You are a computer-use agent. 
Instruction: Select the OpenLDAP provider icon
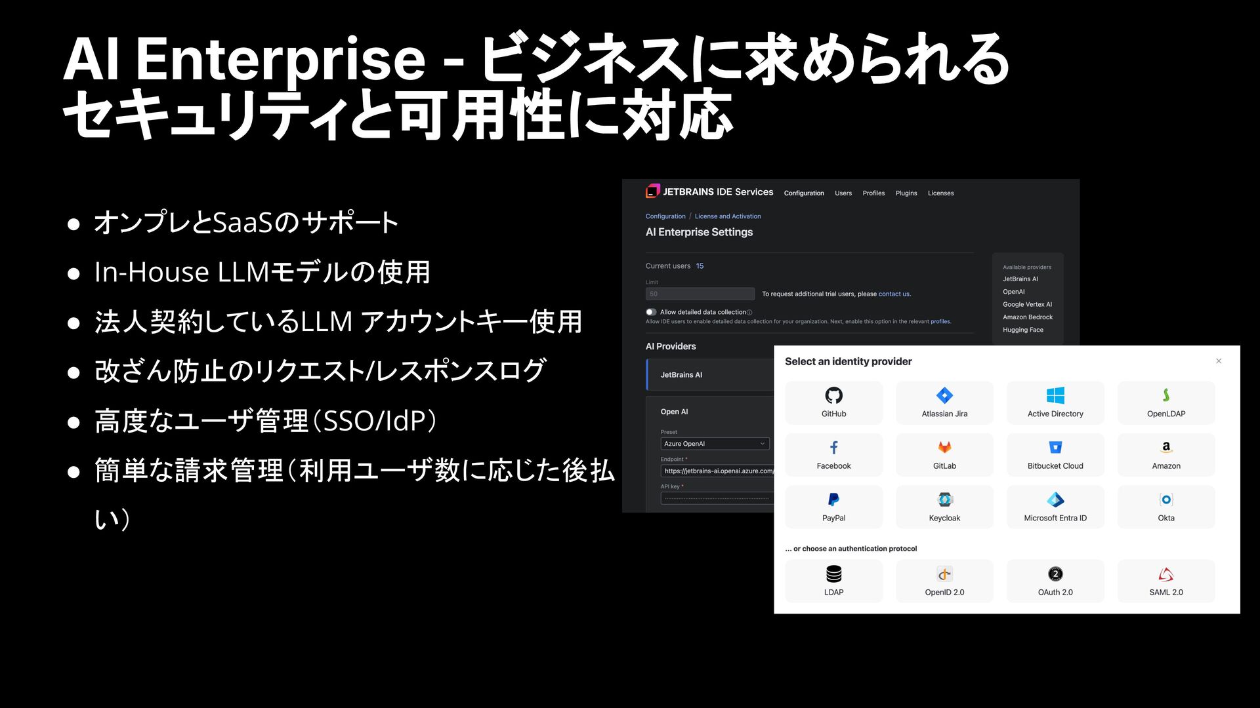click(1166, 395)
